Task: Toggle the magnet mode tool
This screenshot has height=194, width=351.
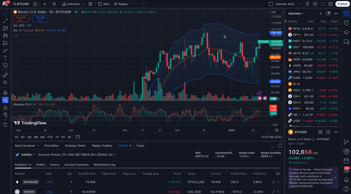Action: (5, 92)
